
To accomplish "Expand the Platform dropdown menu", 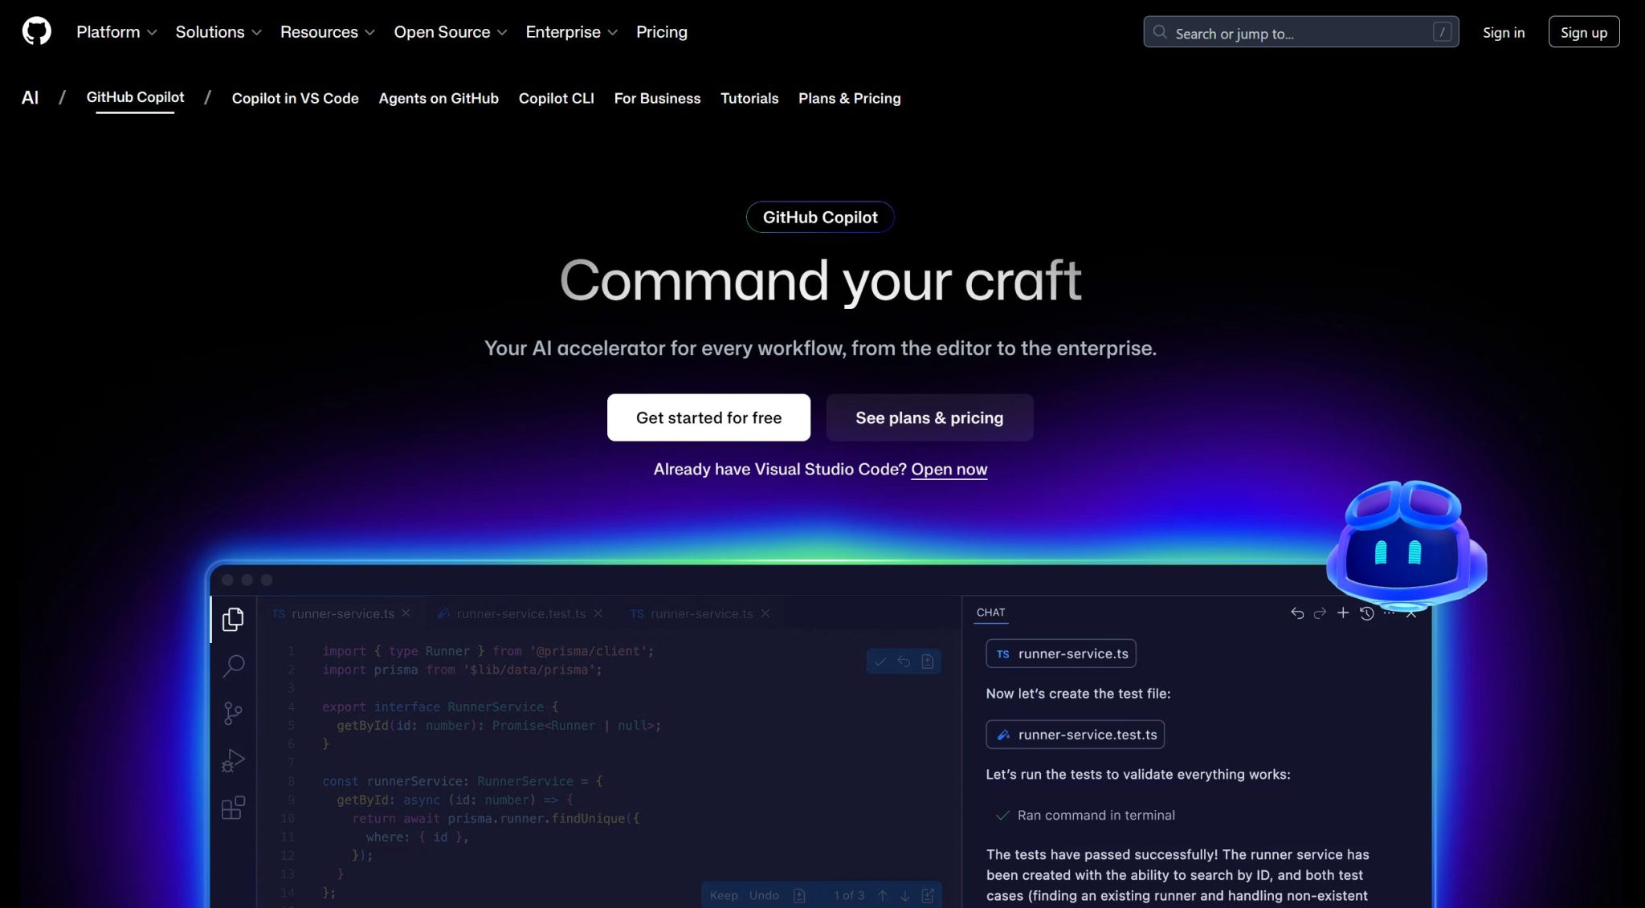I will click(x=116, y=32).
